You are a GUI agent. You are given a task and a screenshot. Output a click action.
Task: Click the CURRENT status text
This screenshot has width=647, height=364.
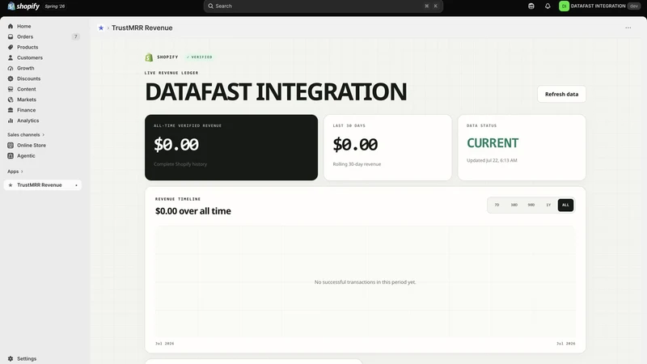[493, 143]
